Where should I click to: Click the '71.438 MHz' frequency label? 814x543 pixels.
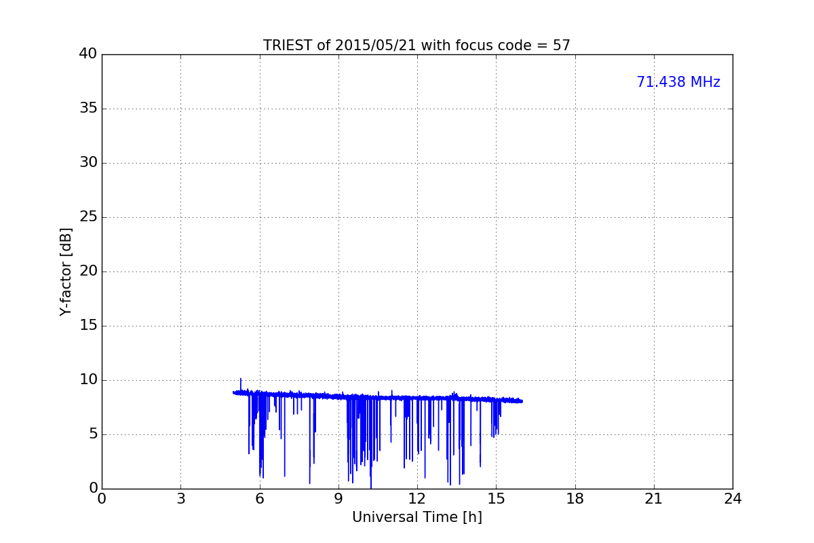pyautogui.click(x=678, y=82)
